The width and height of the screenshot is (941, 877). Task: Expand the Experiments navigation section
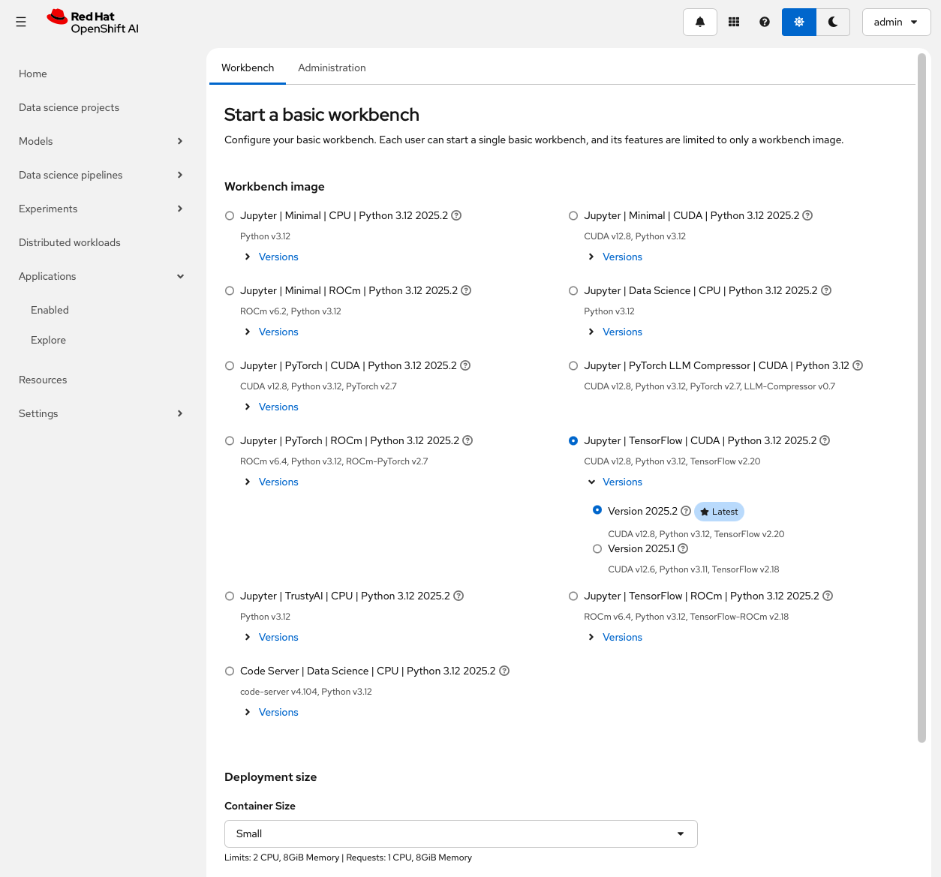click(x=101, y=209)
